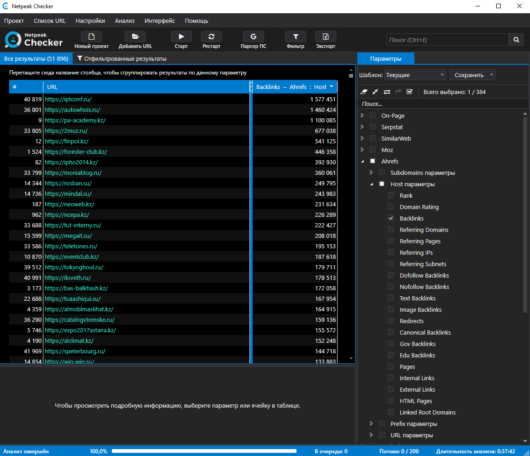The width and height of the screenshot is (530, 456).
Task: Switch to Отфильтрованные результаты tab
Action: pyautogui.click(x=122, y=59)
